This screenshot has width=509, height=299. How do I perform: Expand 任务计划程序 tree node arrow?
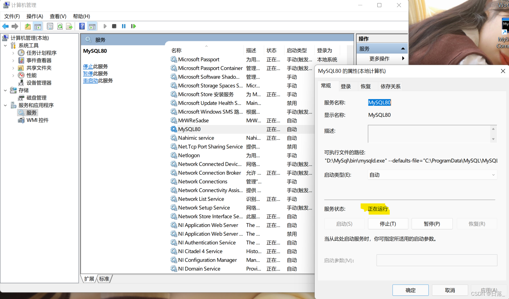[13, 53]
